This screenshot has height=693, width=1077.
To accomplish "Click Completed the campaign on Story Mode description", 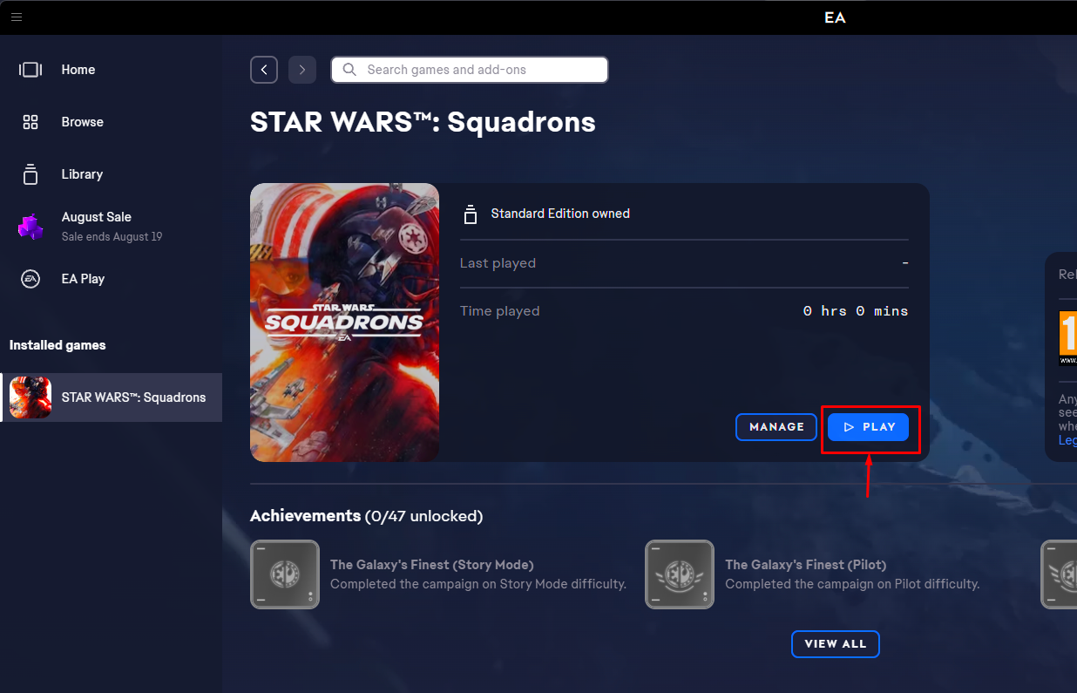I will point(478,584).
